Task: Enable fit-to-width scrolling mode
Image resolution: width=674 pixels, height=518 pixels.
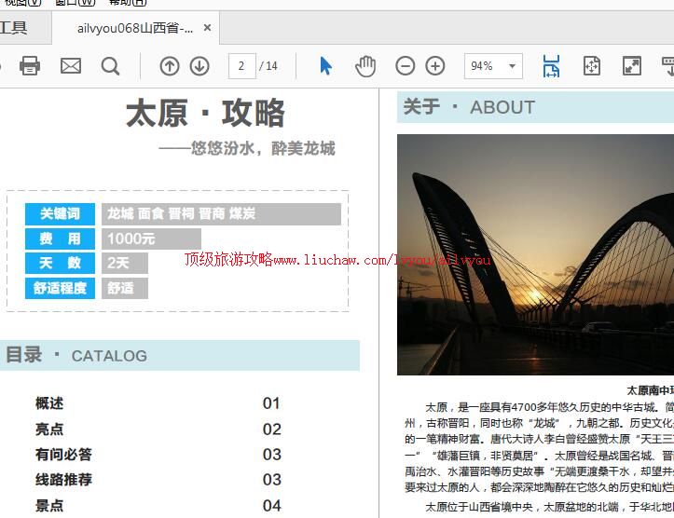Action: [551, 66]
